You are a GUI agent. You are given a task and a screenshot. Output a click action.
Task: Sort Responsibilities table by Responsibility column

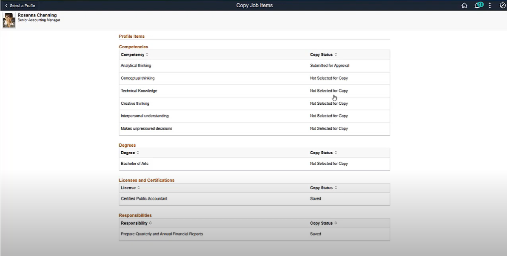pyautogui.click(x=136, y=223)
